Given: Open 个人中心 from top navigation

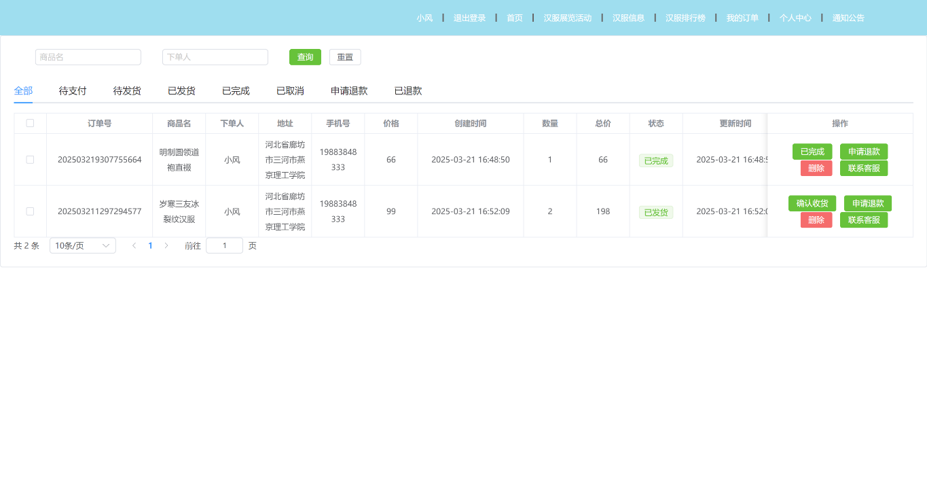Looking at the screenshot, I should click(x=795, y=18).
